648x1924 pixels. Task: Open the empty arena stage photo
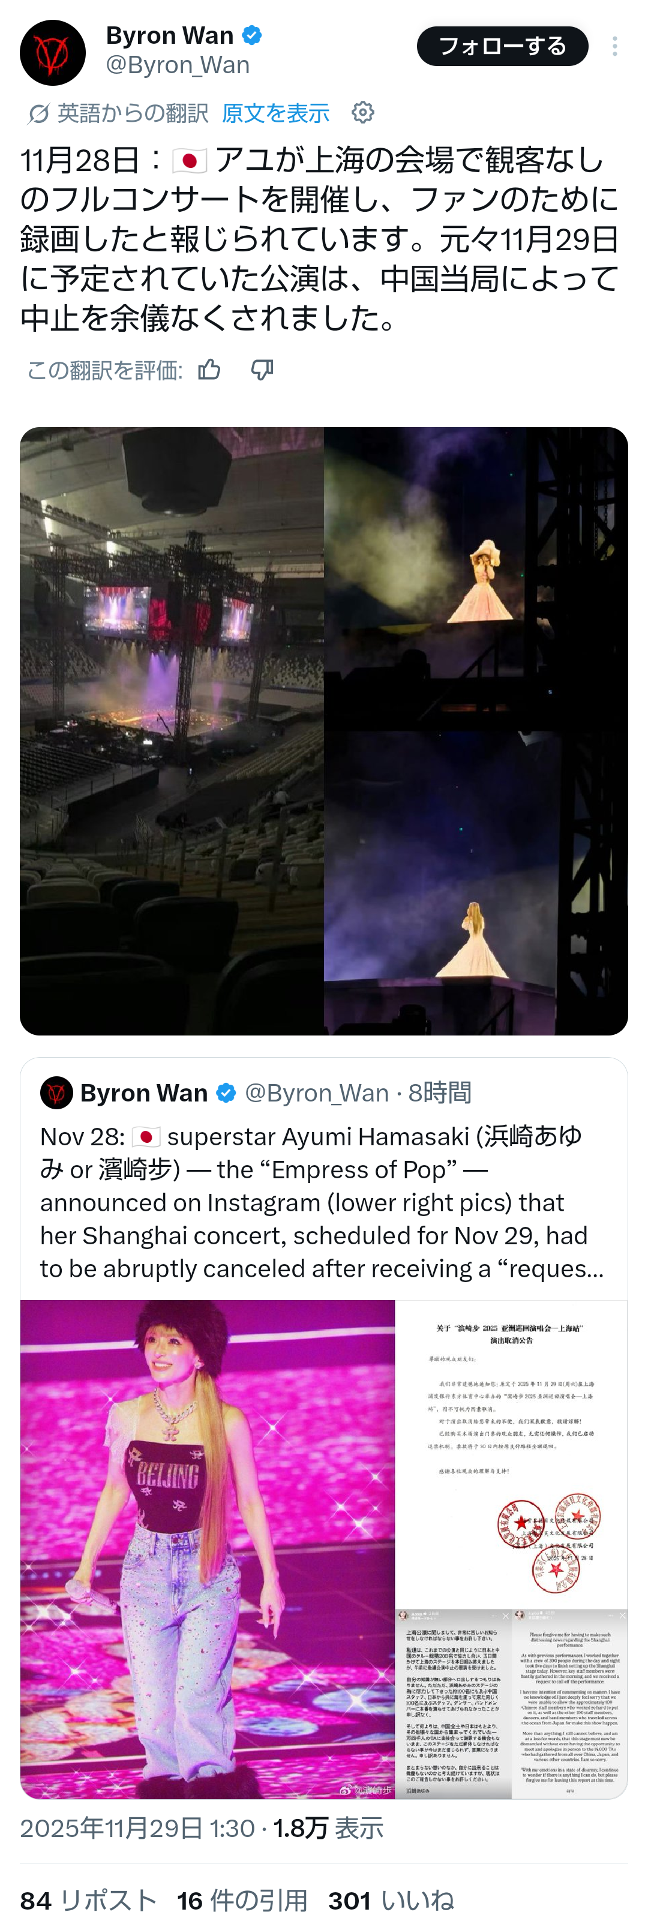point(172,731)
